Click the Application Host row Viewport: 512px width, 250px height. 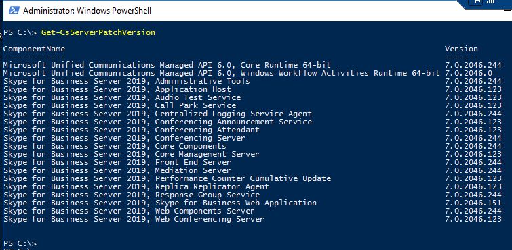pos(252,89)
